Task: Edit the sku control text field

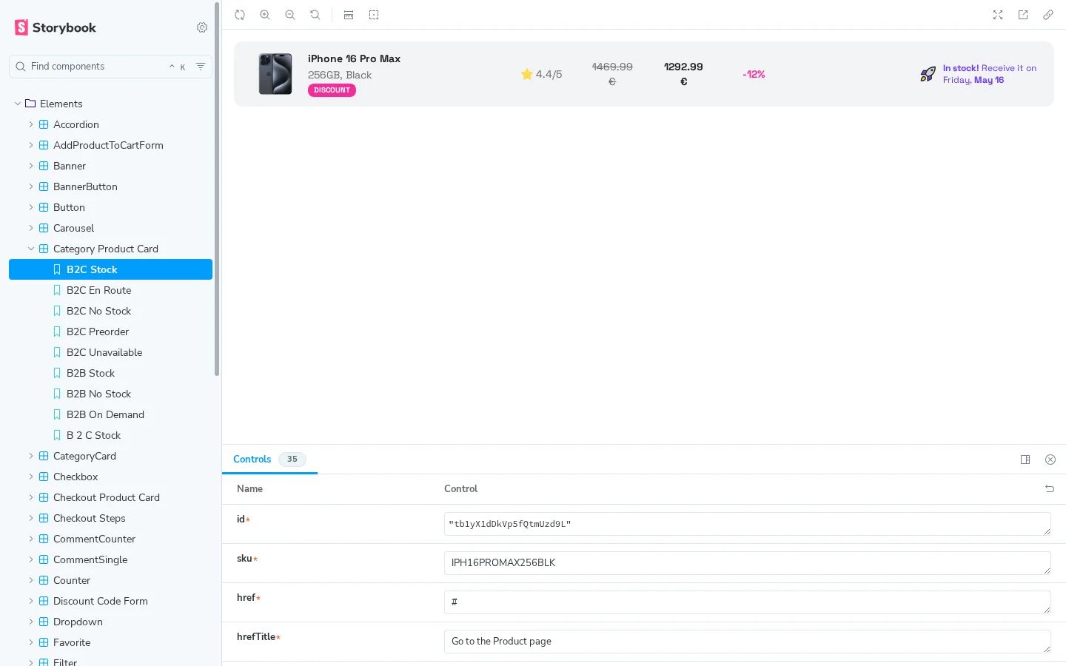Action: click(x=747, y=563)
